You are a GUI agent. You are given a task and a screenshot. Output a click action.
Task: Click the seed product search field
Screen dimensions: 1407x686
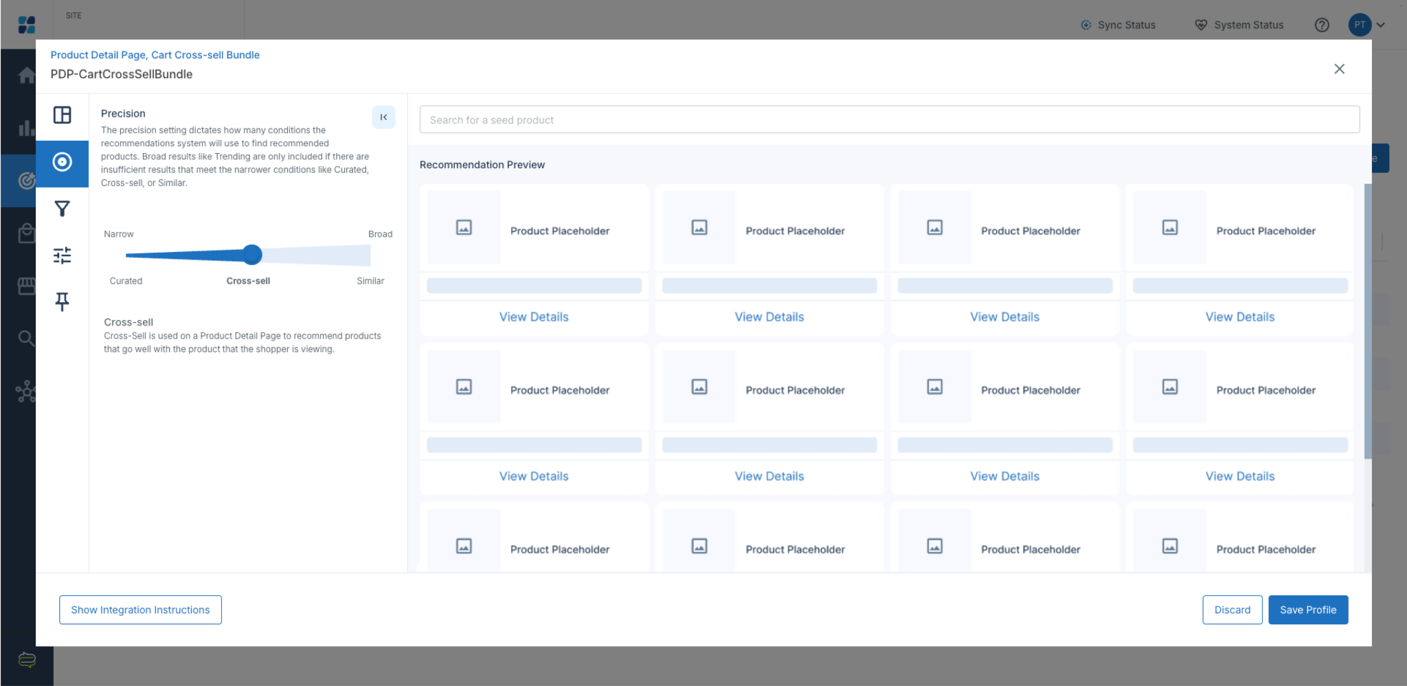(890, 119)
